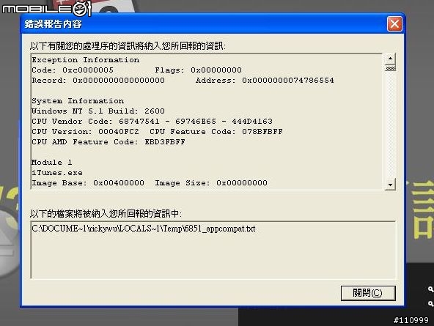Close the error report dialog with the red X
This screenshot has width=434, height=326.
click(x=394, y=24)
